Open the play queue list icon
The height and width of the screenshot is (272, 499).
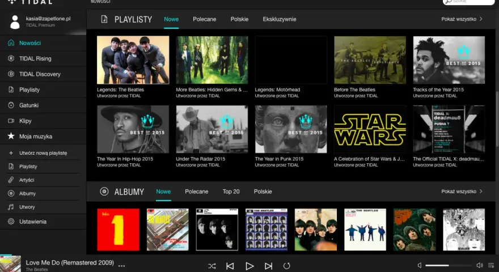click(491, 265)
